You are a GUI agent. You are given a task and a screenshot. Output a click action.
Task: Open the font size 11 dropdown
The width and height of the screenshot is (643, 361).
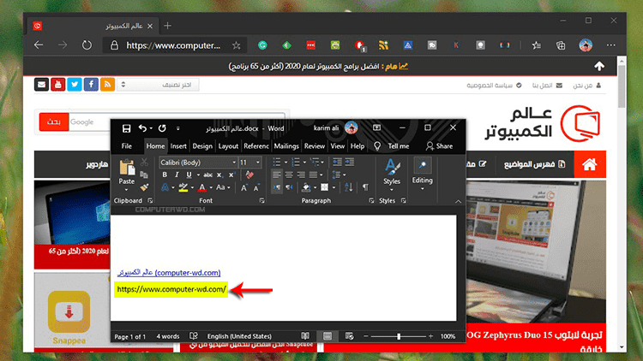(258, 163)
